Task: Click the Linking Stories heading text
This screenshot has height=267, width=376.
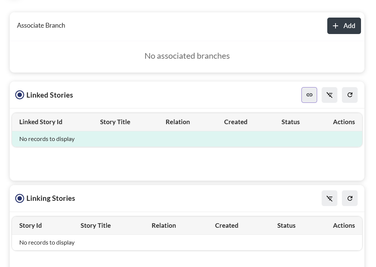Action: tap(51, 198)
